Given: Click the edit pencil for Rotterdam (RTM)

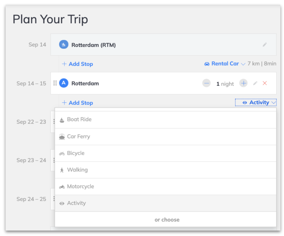Looking at the screenshot, I should point(265,45).
